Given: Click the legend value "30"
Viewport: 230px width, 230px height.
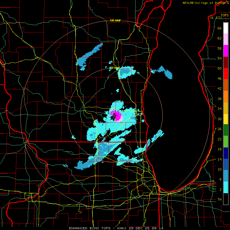Looking at the screenshot, I should tap(220, 119).
